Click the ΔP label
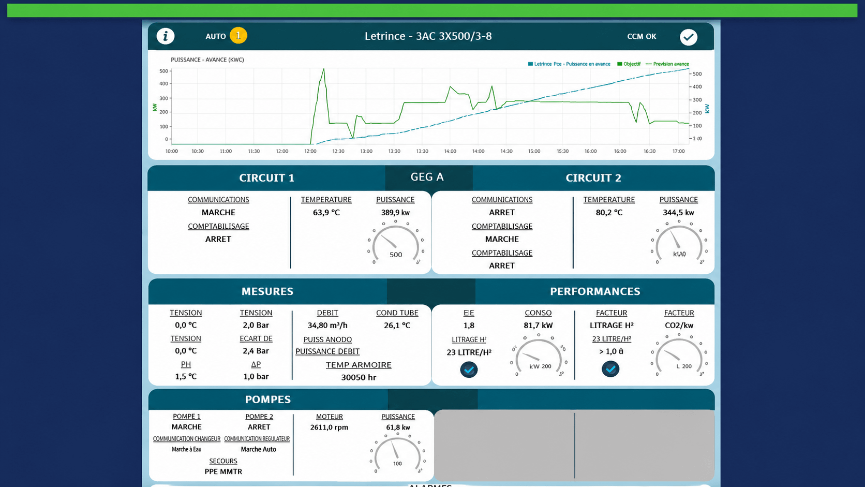865x487 pixels. point(256,364)
